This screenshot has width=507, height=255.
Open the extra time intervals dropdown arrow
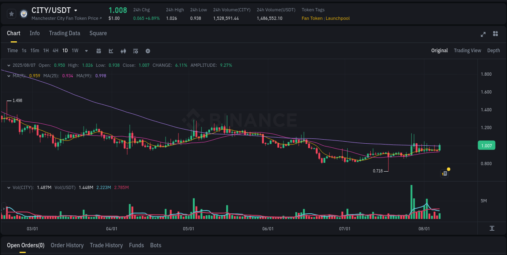(86, 51)
